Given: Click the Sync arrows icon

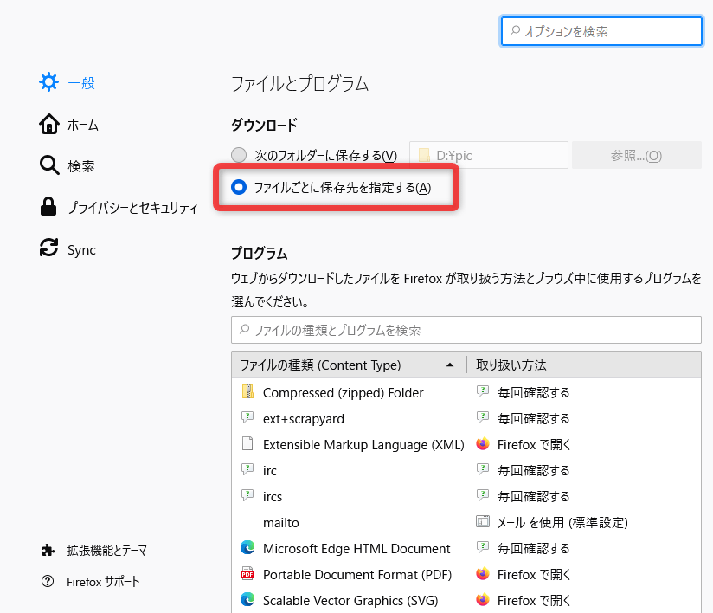Looking at the screenshot, I should pyautogui.click(x=48, y=248).
